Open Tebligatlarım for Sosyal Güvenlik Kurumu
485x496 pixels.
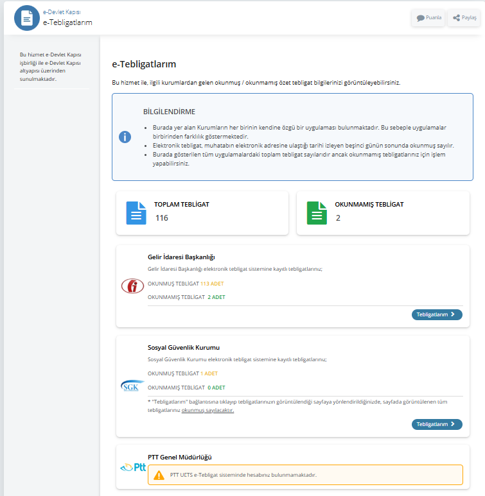(x=437, y=424)
